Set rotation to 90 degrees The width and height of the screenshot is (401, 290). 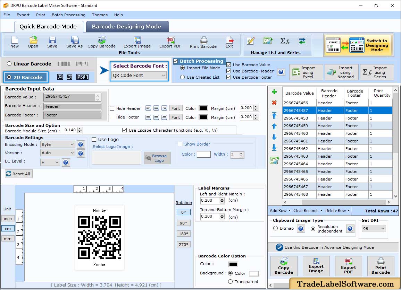(x=183, y=223)
